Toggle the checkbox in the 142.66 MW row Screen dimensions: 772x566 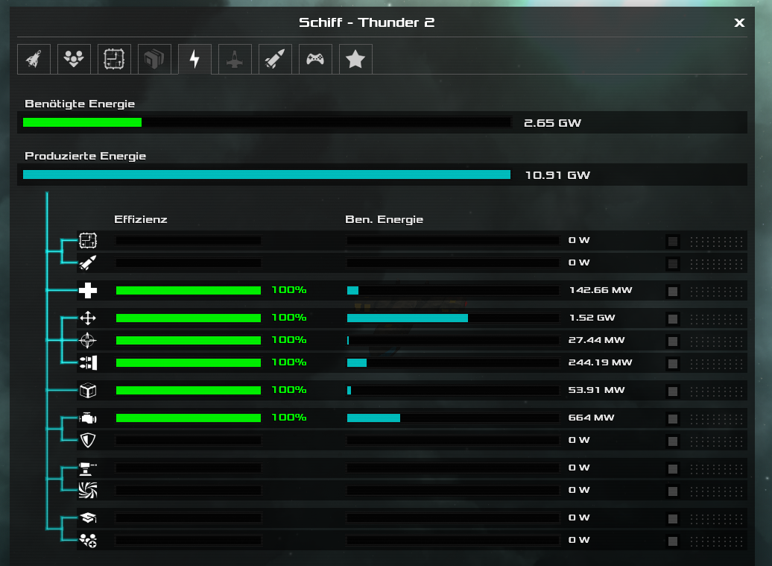(673, 291)
